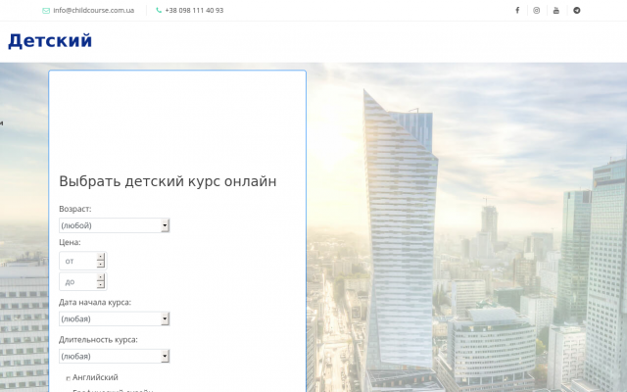Open the Длительность курса dropdown

pyautogui.click(x=115, y=356)
